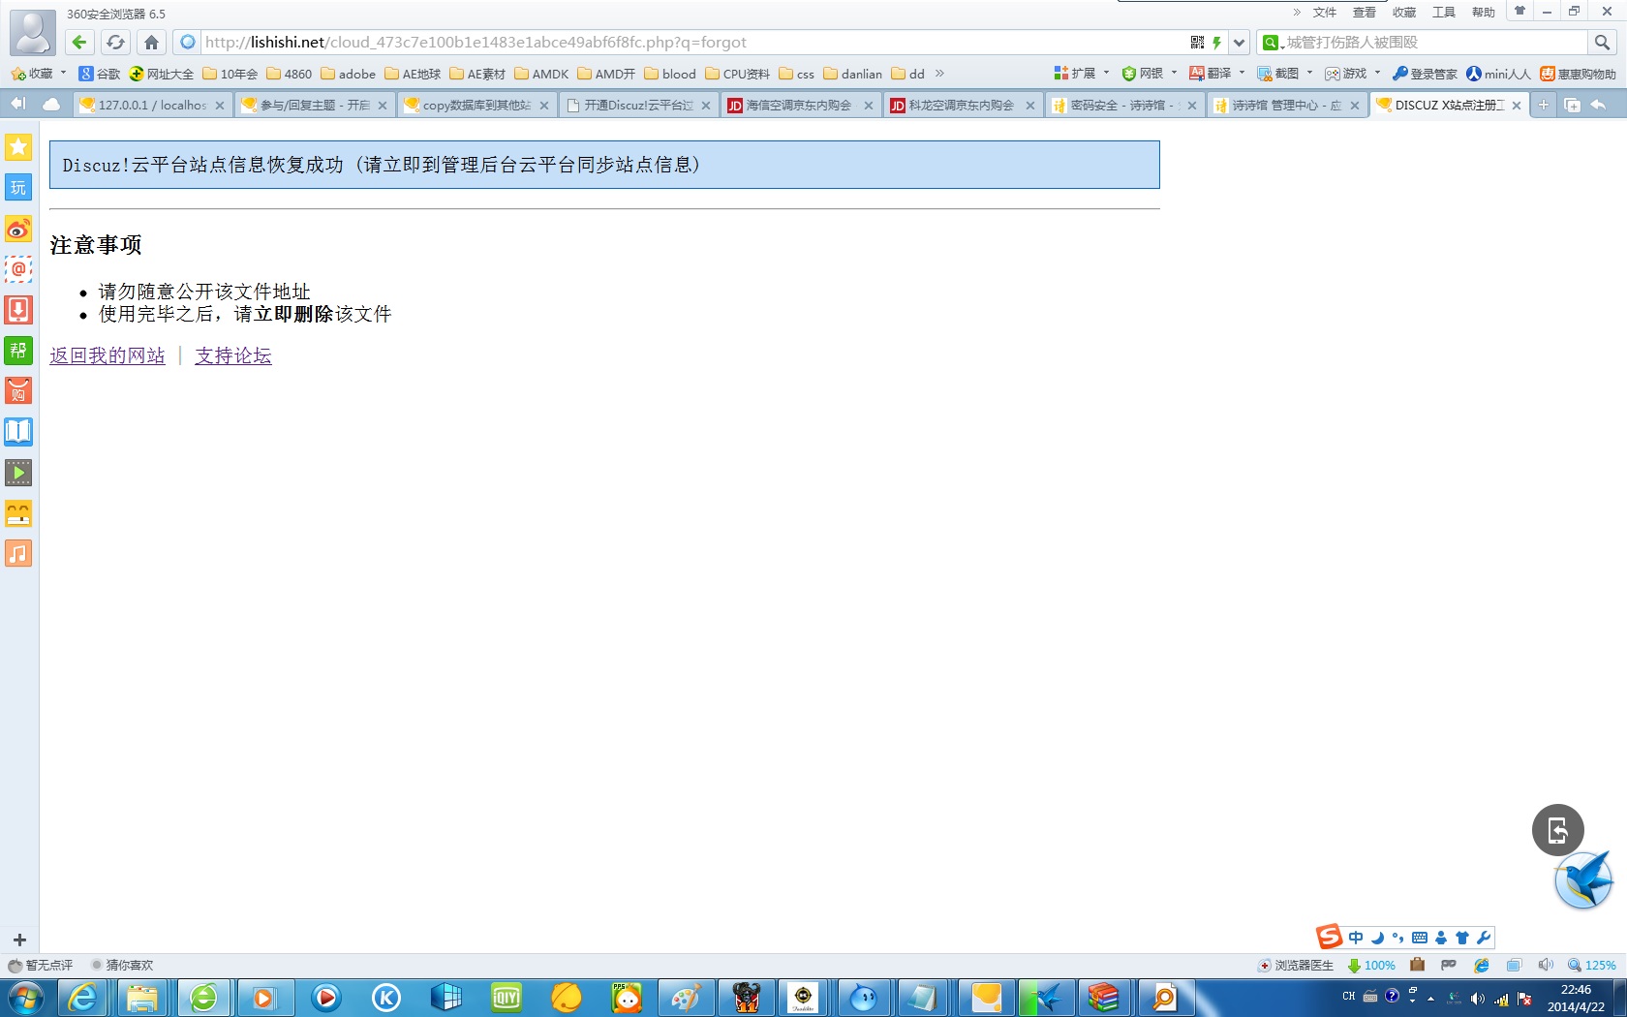Image resolution: width=1627 pixels, height=1017 pixels.
Task: Open the 查看 menu
Action: pyautogui.click(x=1364, y=13)
